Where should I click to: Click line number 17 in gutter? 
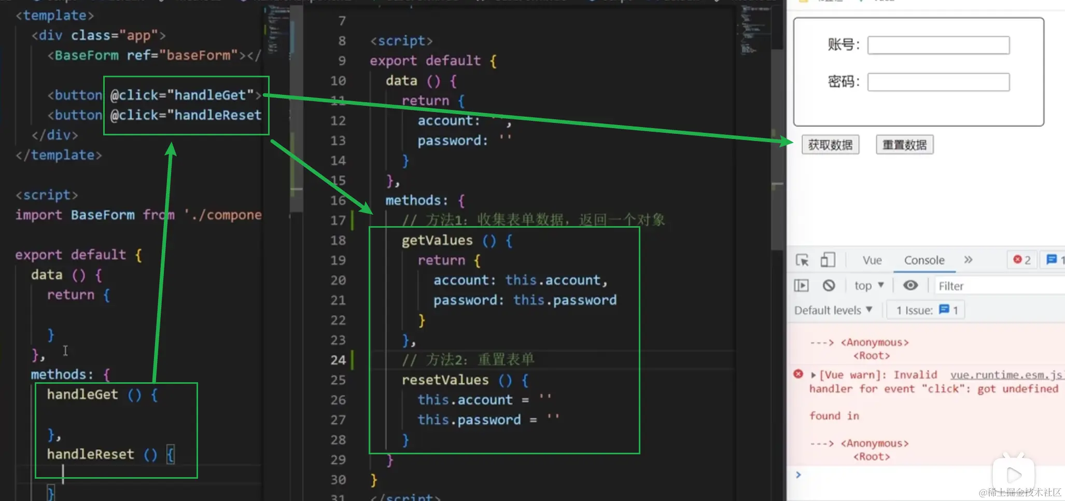point(338,220)
